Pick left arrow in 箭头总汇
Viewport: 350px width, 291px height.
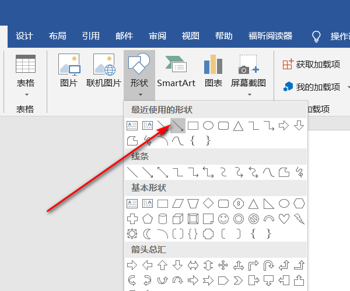point(148,265)
